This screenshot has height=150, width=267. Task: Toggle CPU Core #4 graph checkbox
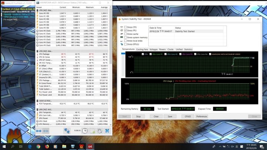click(x=195, y=54)
